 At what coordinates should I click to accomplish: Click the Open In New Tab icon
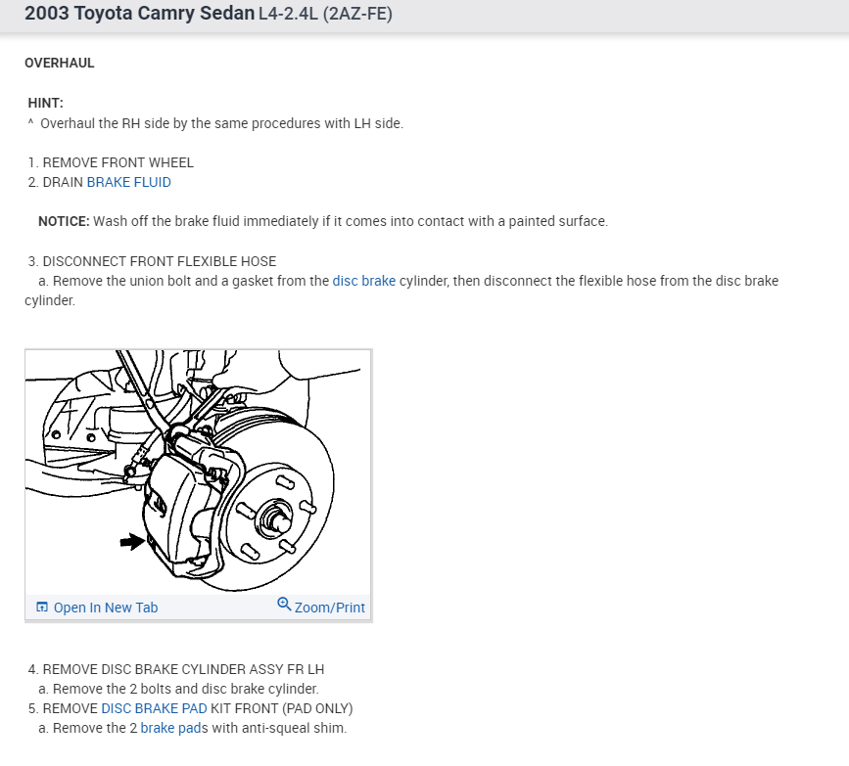point(42,607)
